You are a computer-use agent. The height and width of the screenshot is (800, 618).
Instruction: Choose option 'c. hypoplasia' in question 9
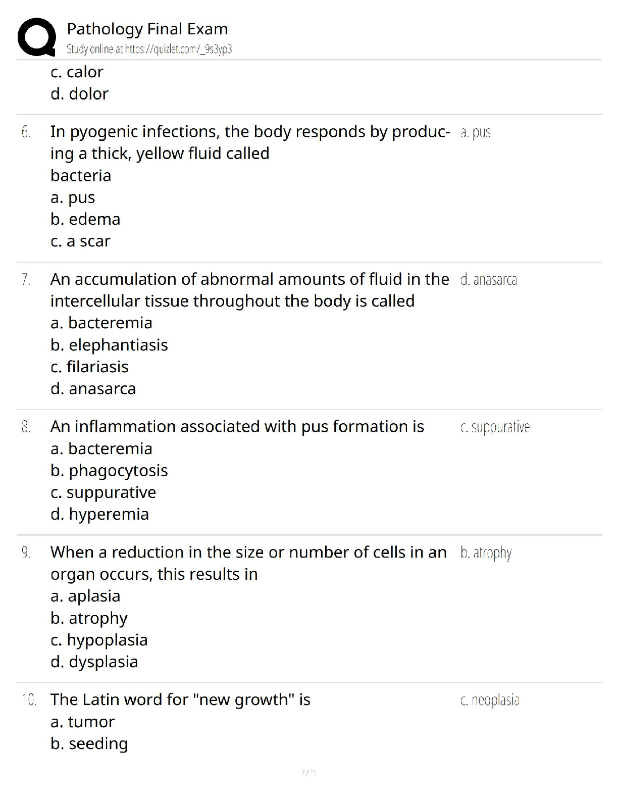99,640
